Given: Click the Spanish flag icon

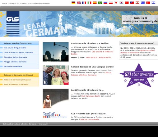Looking at the screenshot, I should pyautogui.click(x=95, y=3).
